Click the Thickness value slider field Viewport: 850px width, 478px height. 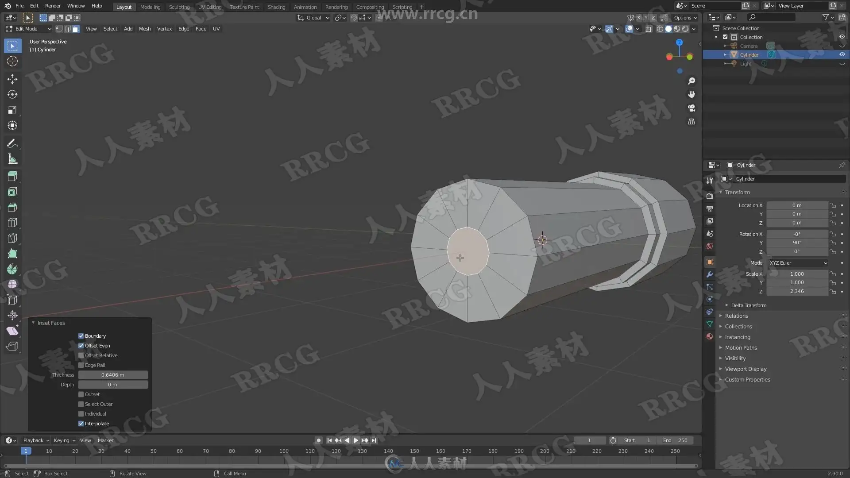point(113,375)
